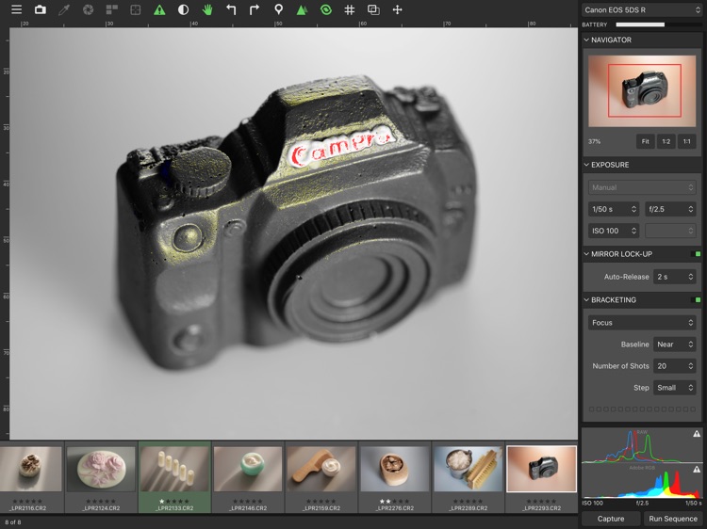Collapse the Navigator panel
The image size is (707, 529).
(586, 40)
